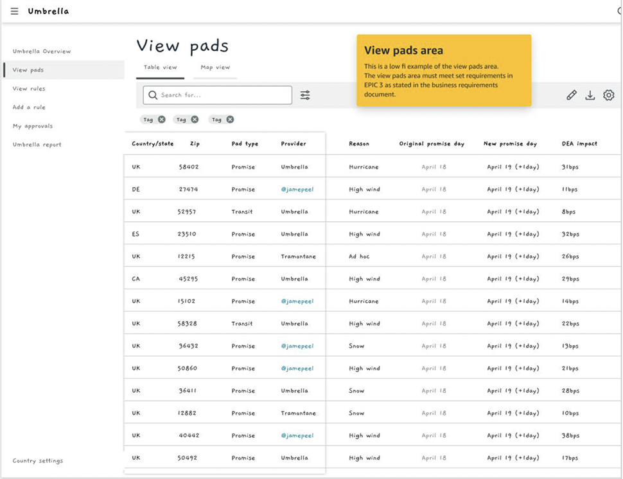Remove the second Tag chip

point(195,120)
